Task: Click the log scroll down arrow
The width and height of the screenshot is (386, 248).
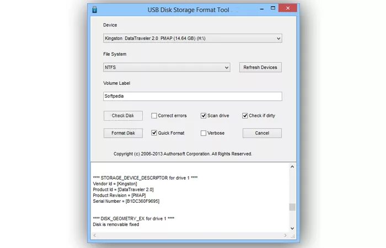Action: tap(292, 228)
